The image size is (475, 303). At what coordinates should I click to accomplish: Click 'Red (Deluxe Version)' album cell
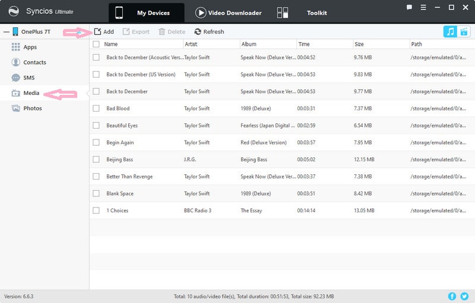point(263,142)
